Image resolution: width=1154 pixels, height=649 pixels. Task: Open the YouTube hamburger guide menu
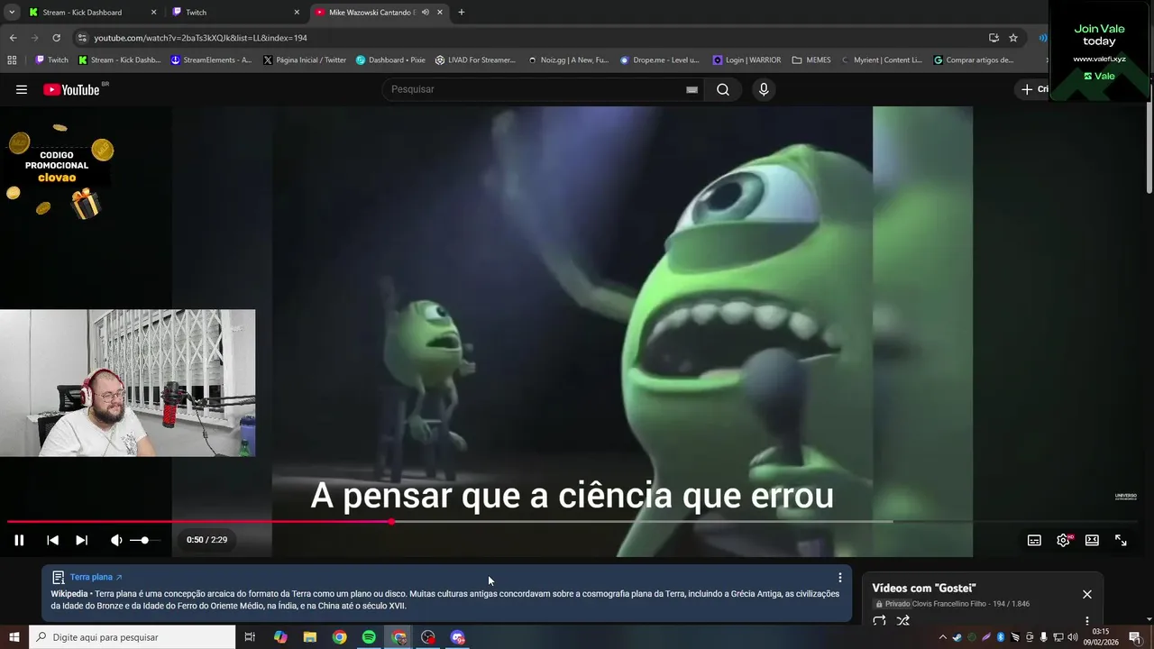(22, 89)
